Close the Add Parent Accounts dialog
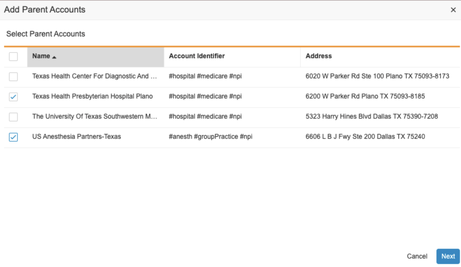 click(x=453, y=10)
